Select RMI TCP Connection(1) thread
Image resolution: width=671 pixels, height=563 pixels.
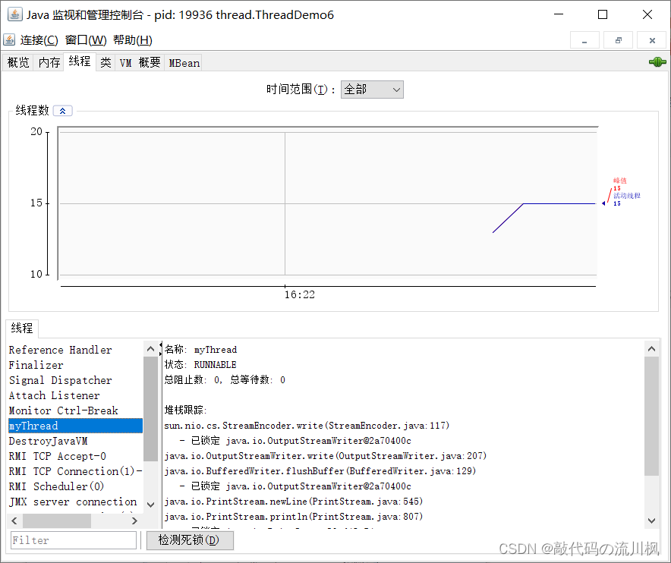point(75,471)
